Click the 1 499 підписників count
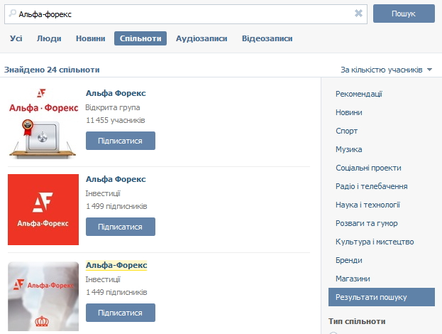442x334 pixels. [116, 206]
